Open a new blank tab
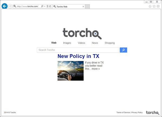The width and height of the screenshot is (162, 117). point(87,6)
